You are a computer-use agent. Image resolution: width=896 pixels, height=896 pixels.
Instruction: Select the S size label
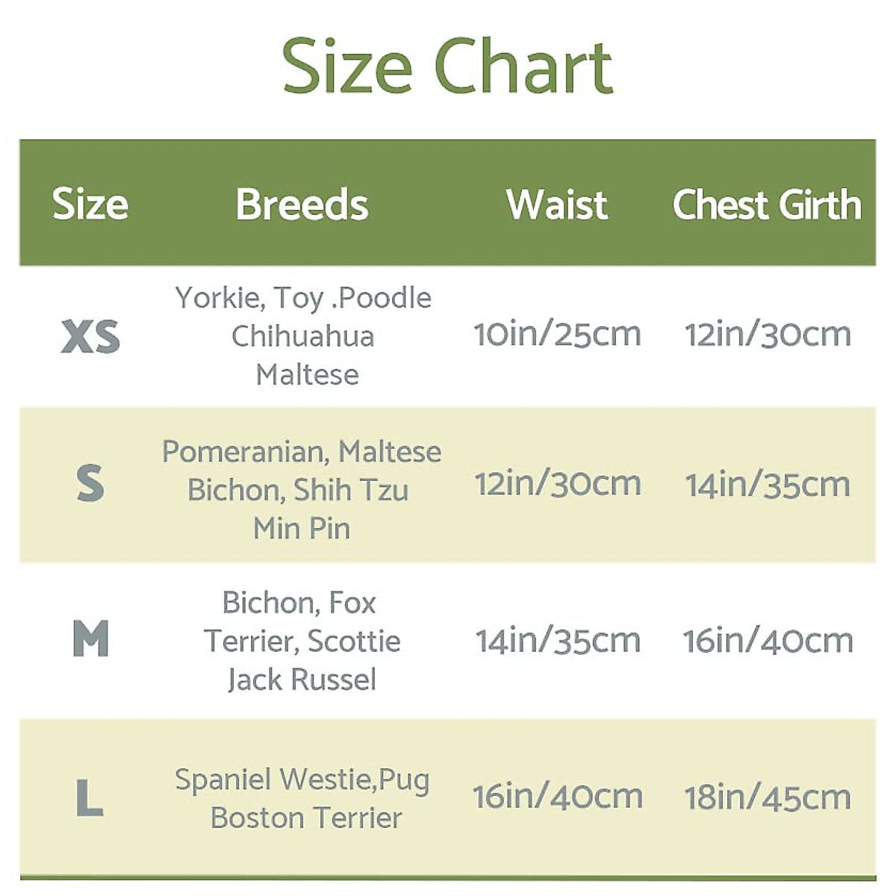pyautogui.click(x=90, y=485)
